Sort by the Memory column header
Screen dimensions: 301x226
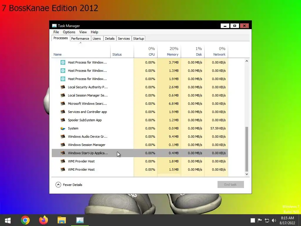169,51
